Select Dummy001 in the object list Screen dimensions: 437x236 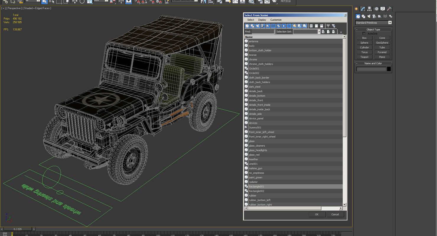293,127
